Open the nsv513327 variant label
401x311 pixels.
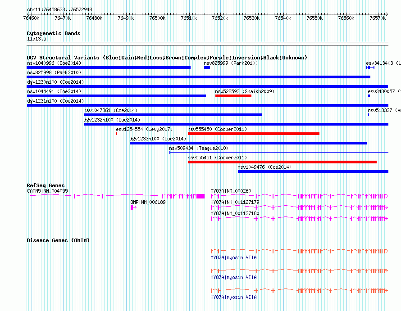pyautogui.click(x=384, y=110)
